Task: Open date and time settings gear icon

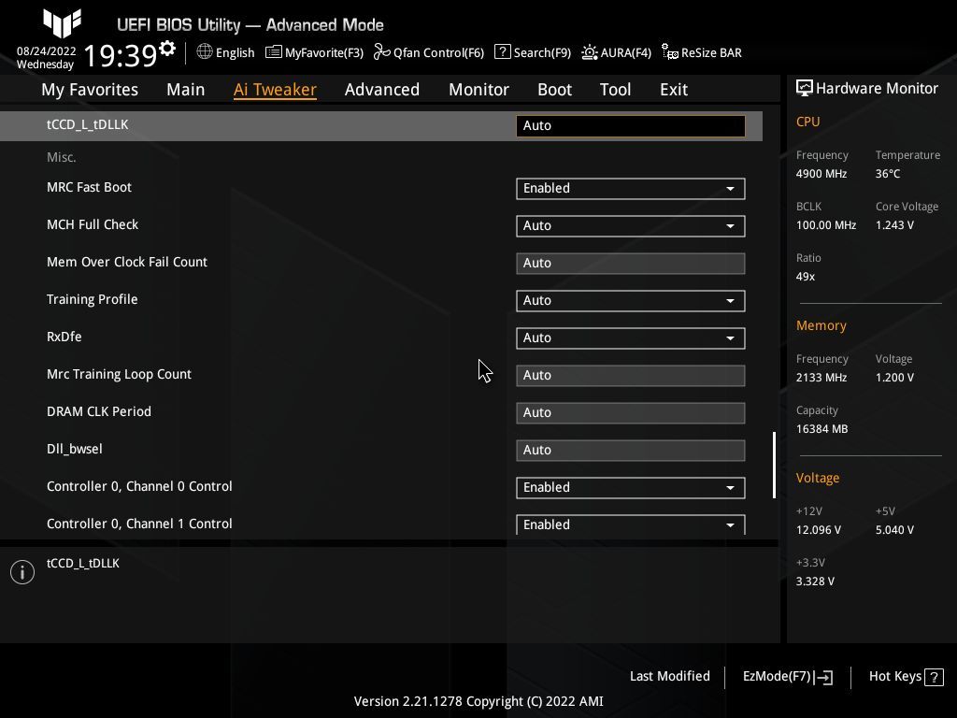Action: (167, 48)
